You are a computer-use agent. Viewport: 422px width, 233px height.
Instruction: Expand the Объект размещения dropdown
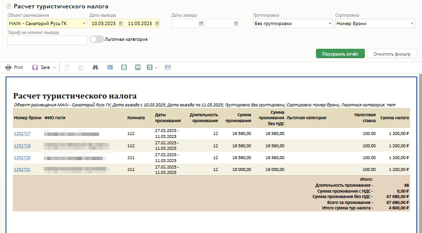click(x=84, y=23)
